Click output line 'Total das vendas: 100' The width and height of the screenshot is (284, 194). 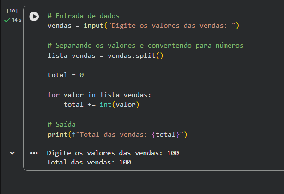point(89,162)
